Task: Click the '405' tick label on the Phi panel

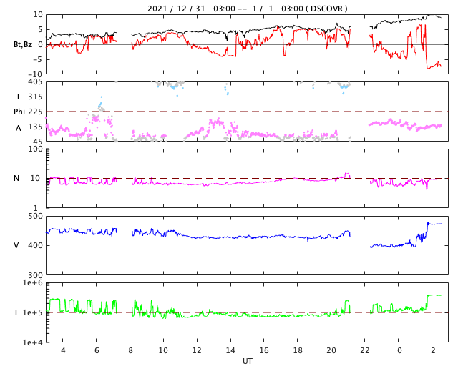Action: (35, 82)
